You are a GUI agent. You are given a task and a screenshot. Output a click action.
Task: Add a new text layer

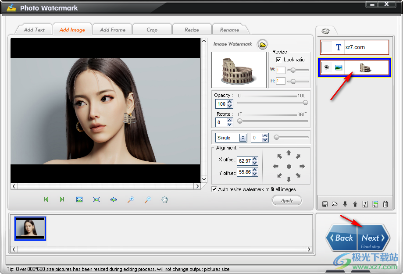(x=365, y=204)
